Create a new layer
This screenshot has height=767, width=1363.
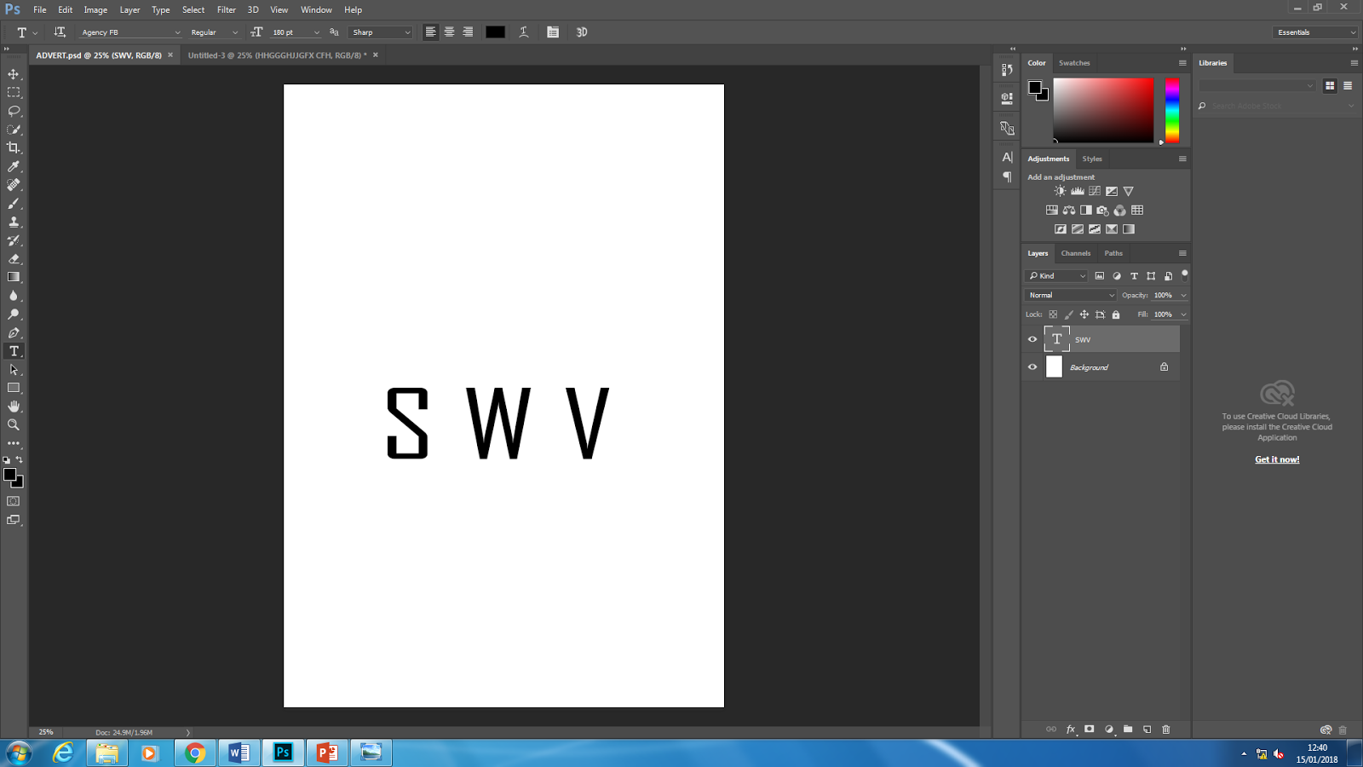(1147, 730)
